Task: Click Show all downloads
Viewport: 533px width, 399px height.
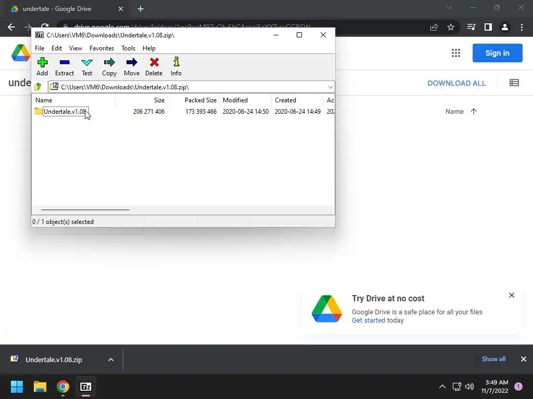Action: pos(493,359)
